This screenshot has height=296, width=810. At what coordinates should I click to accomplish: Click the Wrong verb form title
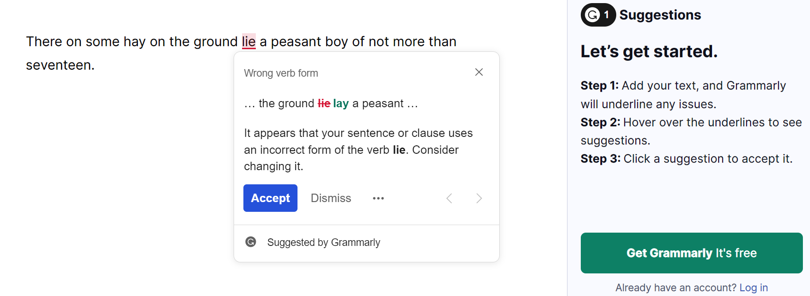281,73
